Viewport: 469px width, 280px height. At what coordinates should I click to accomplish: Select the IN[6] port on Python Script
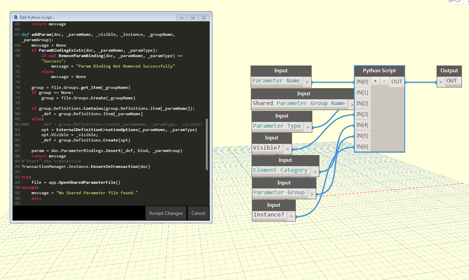[x=362, y=147]
